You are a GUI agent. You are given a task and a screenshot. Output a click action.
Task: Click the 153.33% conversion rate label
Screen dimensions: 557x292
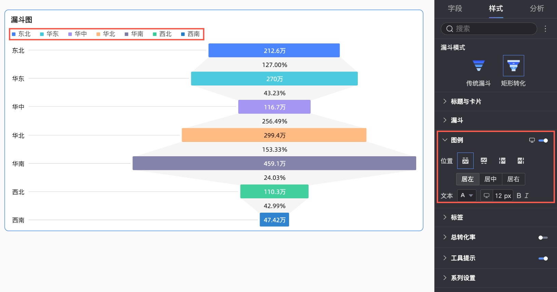pyautogui.click(x=275, y=149)
